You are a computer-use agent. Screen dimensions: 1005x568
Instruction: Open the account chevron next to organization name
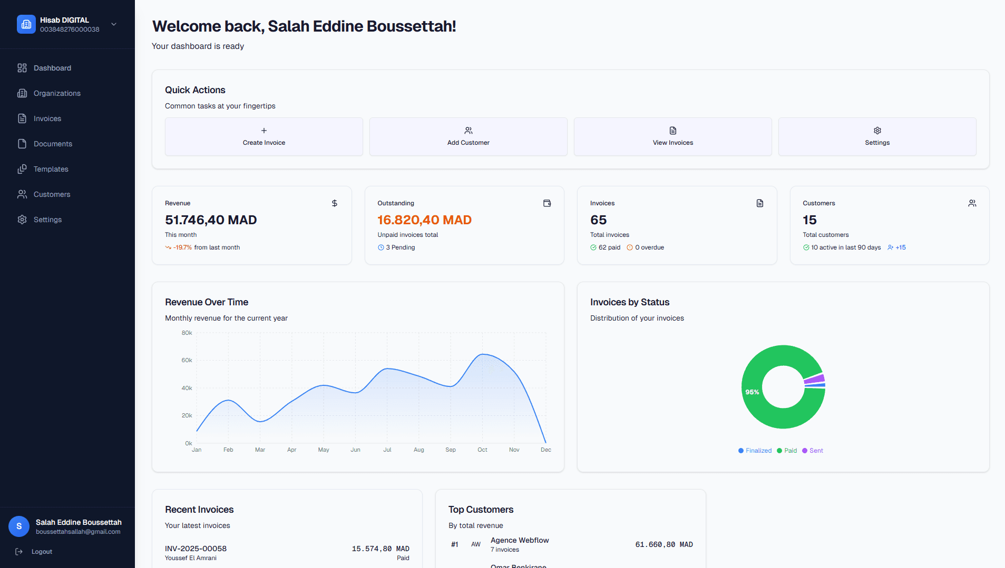[x=113, y=24]
